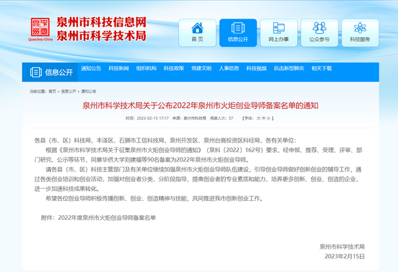Click the read count 阅读人次:57
This screenshot has width=398, height=272.
tap(222, 118)
